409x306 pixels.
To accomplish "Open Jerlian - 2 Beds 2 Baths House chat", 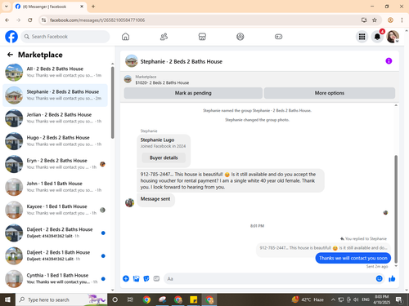I will [x=55, y=118].
